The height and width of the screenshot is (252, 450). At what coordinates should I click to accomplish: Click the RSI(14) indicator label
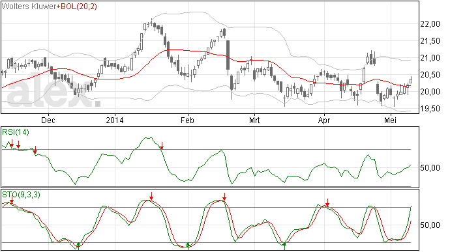pyautogui.click(x=16, y=132)
